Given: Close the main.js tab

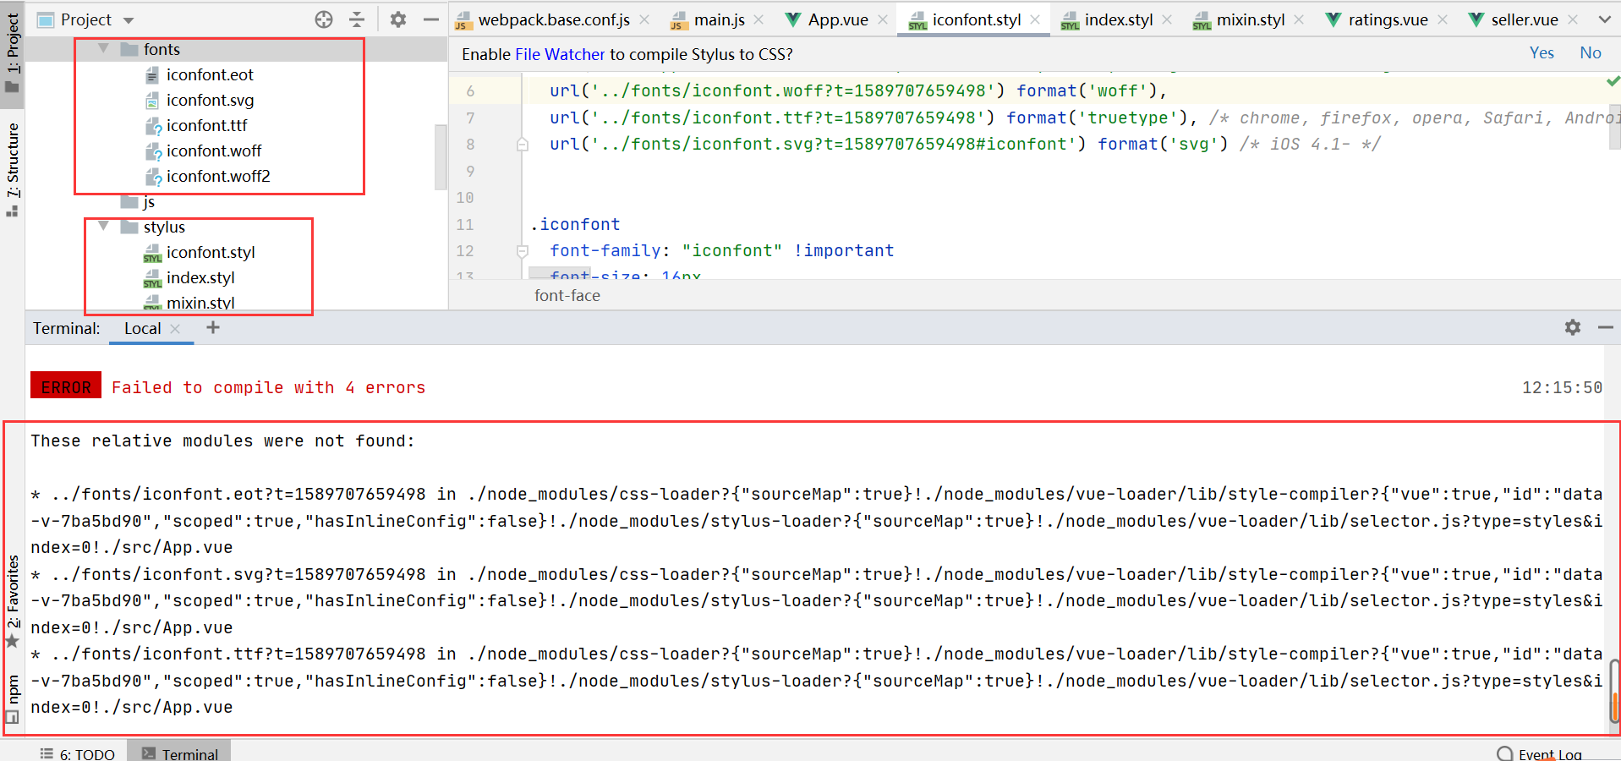Looking at the screenshot, I should click(x=758, y=19).
